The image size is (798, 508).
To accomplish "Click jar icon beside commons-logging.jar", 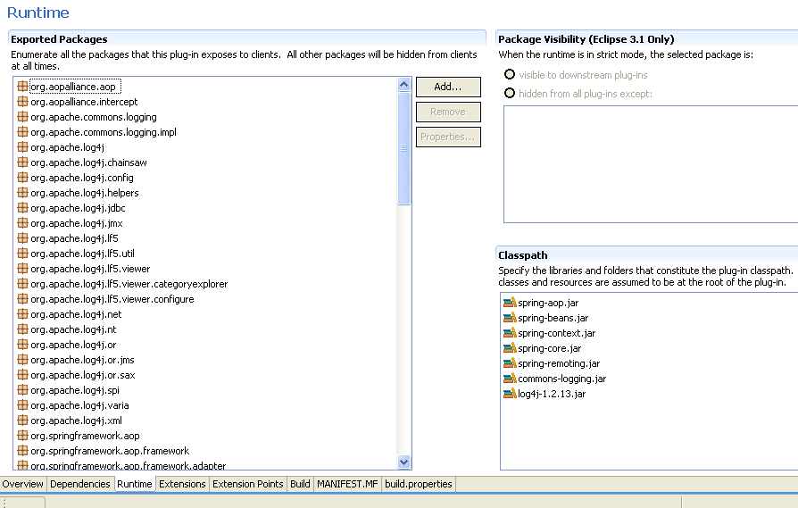I will click(x=510, y=379).
